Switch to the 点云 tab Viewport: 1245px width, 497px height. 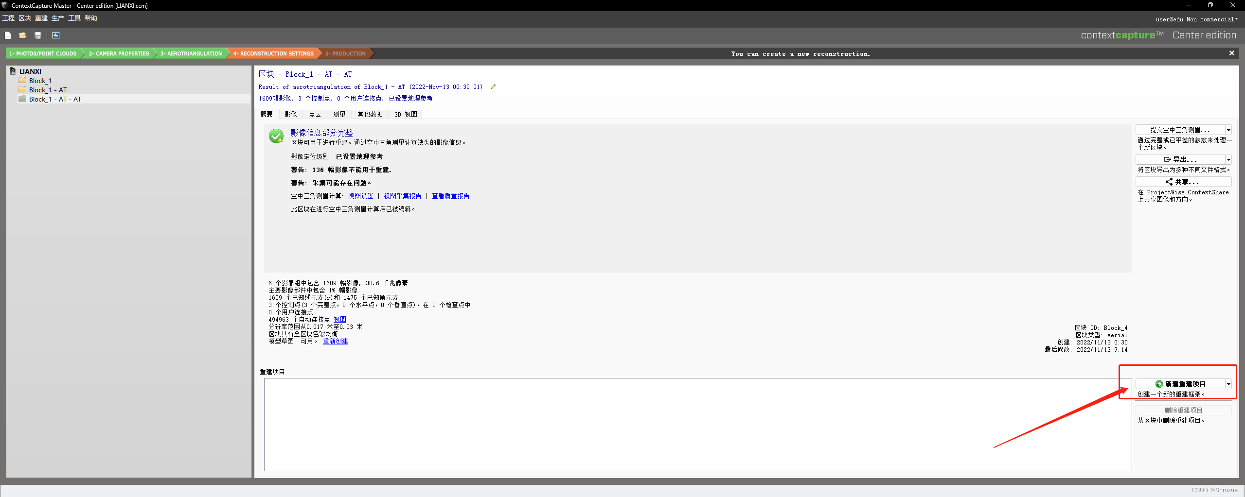click(x=315, y=114)
